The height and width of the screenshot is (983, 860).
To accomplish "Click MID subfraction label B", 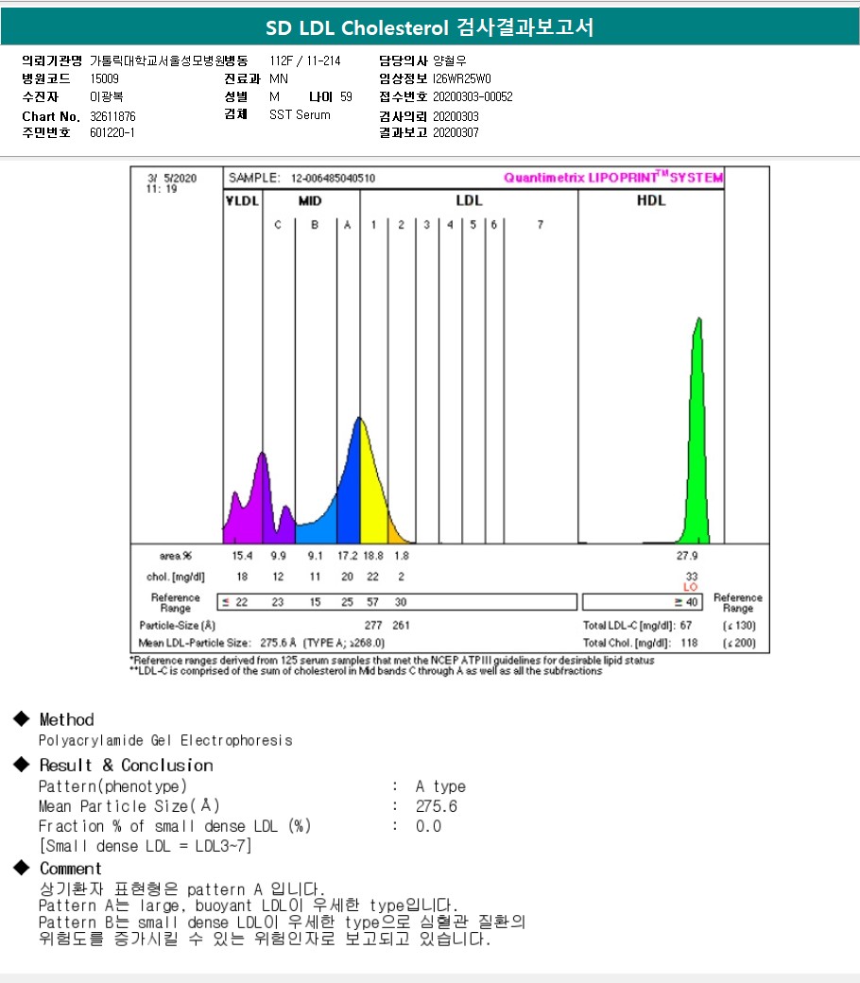I will [315, 224].
